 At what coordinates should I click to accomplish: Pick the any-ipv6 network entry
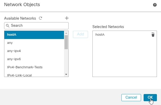click(34, 59)
